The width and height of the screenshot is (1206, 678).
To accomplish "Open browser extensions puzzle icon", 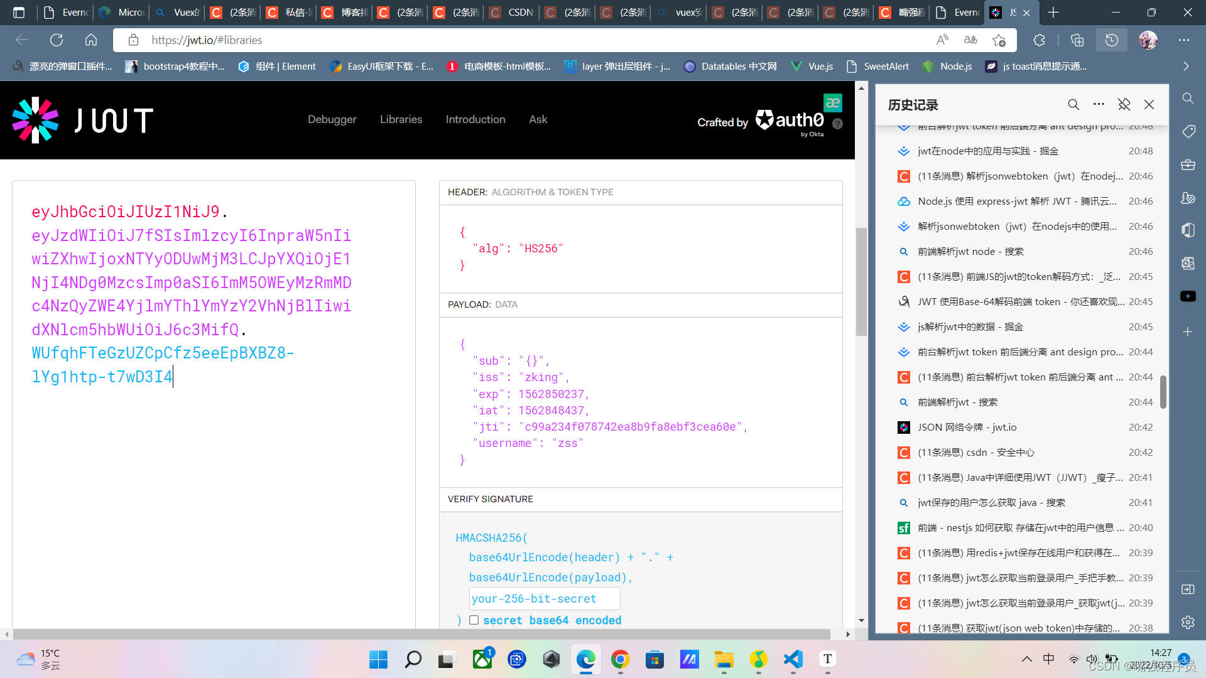I will pyautogui.click(x=1039, y=40).
